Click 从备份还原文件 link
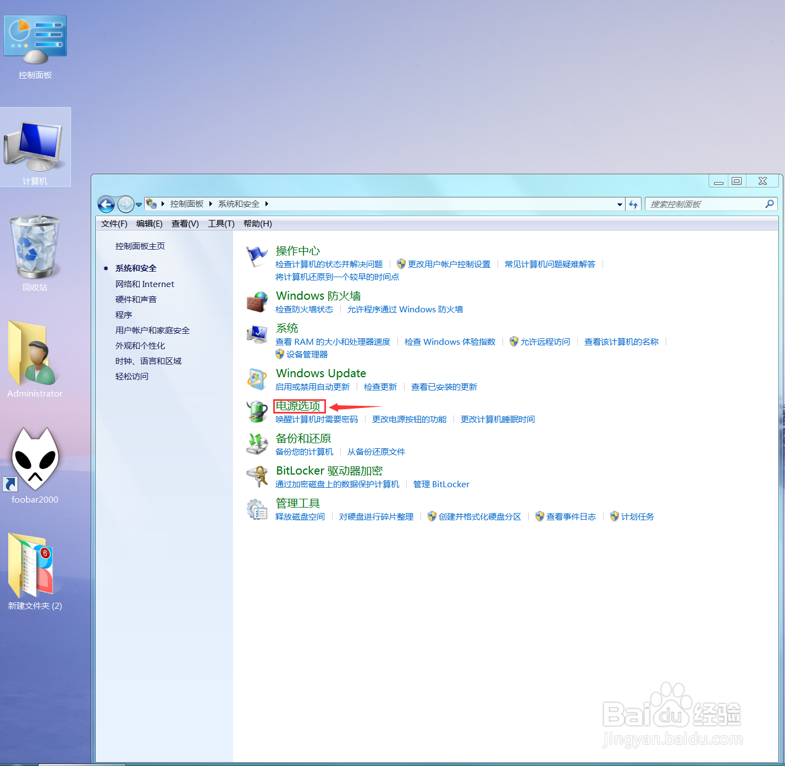Image resolution: width=785 pixels, height=766 pixels. (x=377, y=452)
